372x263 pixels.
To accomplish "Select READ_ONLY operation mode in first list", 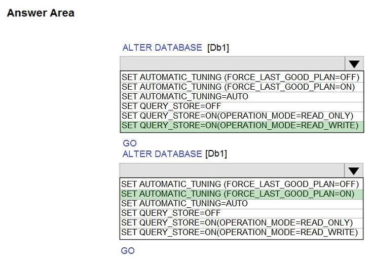I will pos(242,116).
